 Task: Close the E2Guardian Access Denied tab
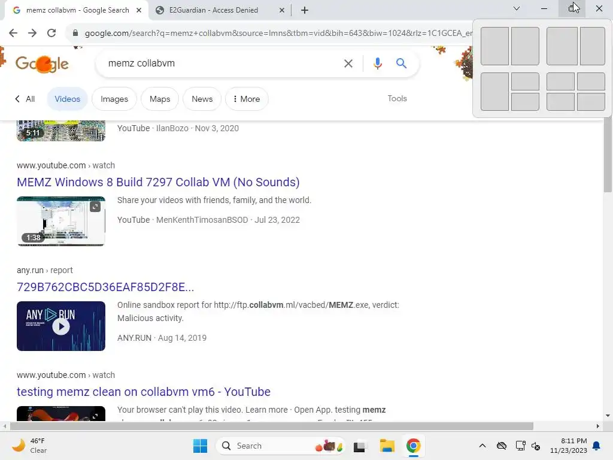281,10
